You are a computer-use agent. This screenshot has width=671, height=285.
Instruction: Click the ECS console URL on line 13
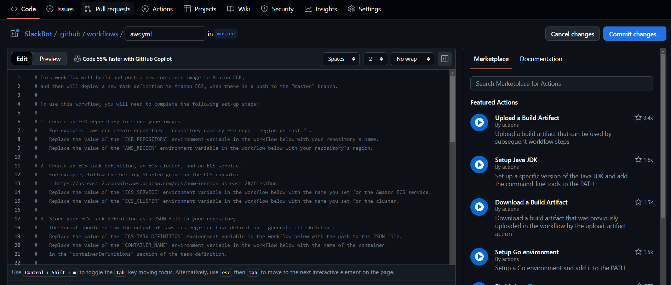click(x=166, y=183)
